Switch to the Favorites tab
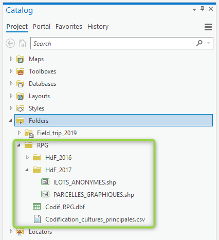The width and height of the screenshot is (219, 240). coord(69,27)
